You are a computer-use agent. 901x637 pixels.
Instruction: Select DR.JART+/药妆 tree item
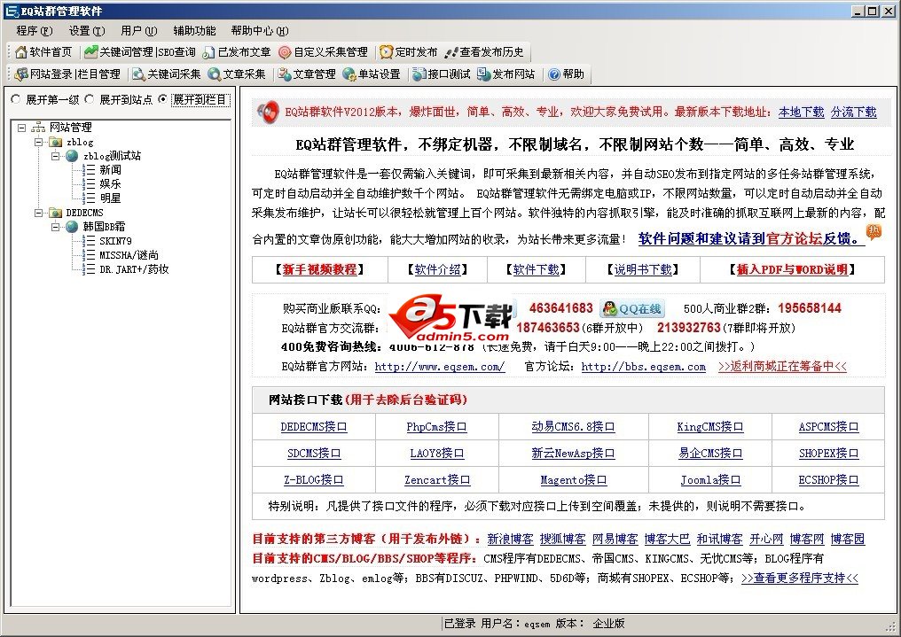[x=134, y=269]
